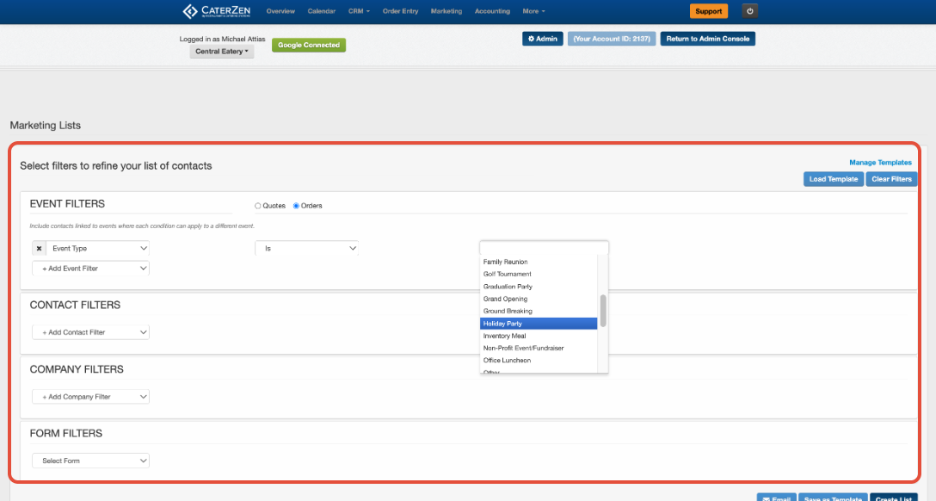Expand the Add Event Filter dropdown
Viewport: 936px width, 501px height.
90,269
